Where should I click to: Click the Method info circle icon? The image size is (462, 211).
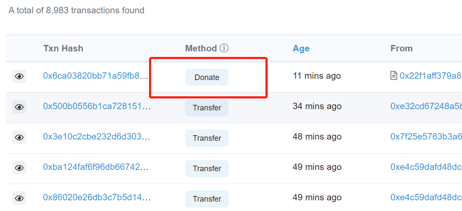pos(224,48)
